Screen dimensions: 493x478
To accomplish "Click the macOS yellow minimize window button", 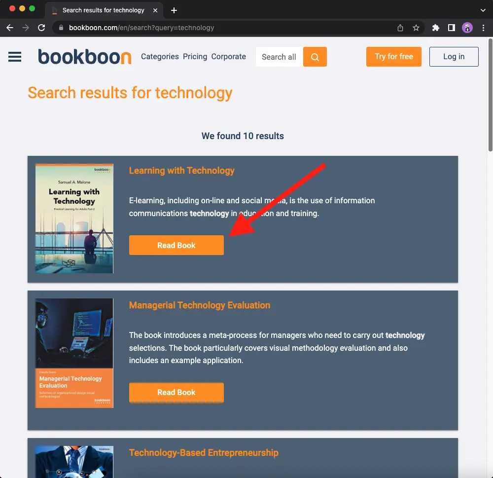I will tap(22, 8).
